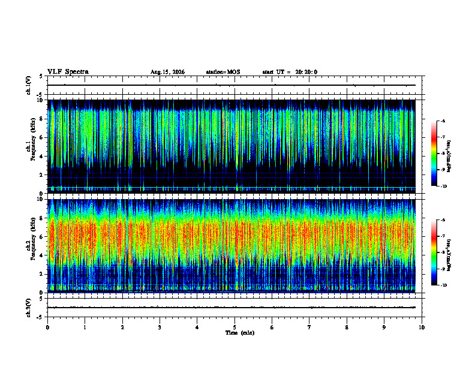This screenshot has height=367, width=475.
Task: Click the ch.3 voltage waveform trace
Action: tap(232, 308)
